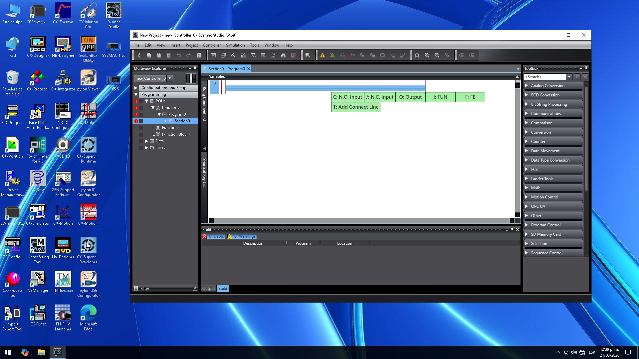Viewport: 639px width, 359px height.
Task: Click the Zoom to fit icon
Action: pos(417,55)
